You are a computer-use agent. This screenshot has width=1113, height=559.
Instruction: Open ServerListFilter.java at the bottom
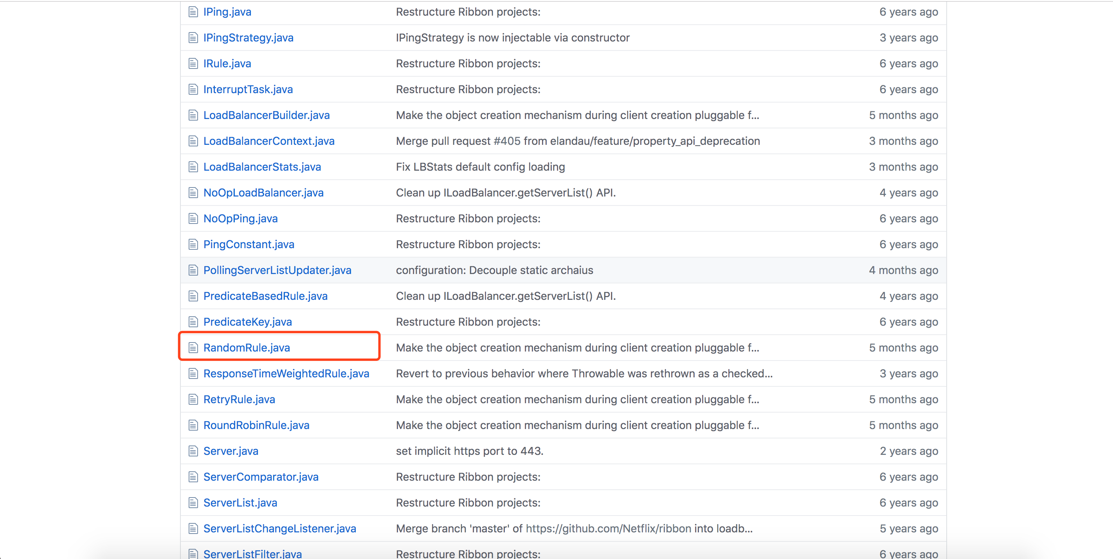click(253, 554)
